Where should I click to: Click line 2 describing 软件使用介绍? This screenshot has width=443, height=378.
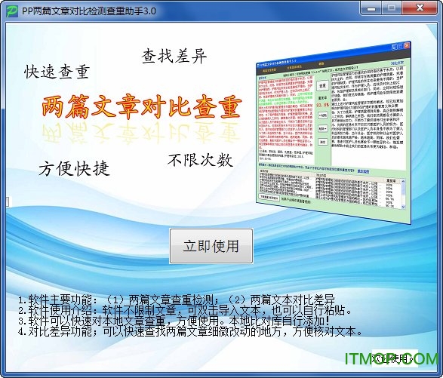185,310
